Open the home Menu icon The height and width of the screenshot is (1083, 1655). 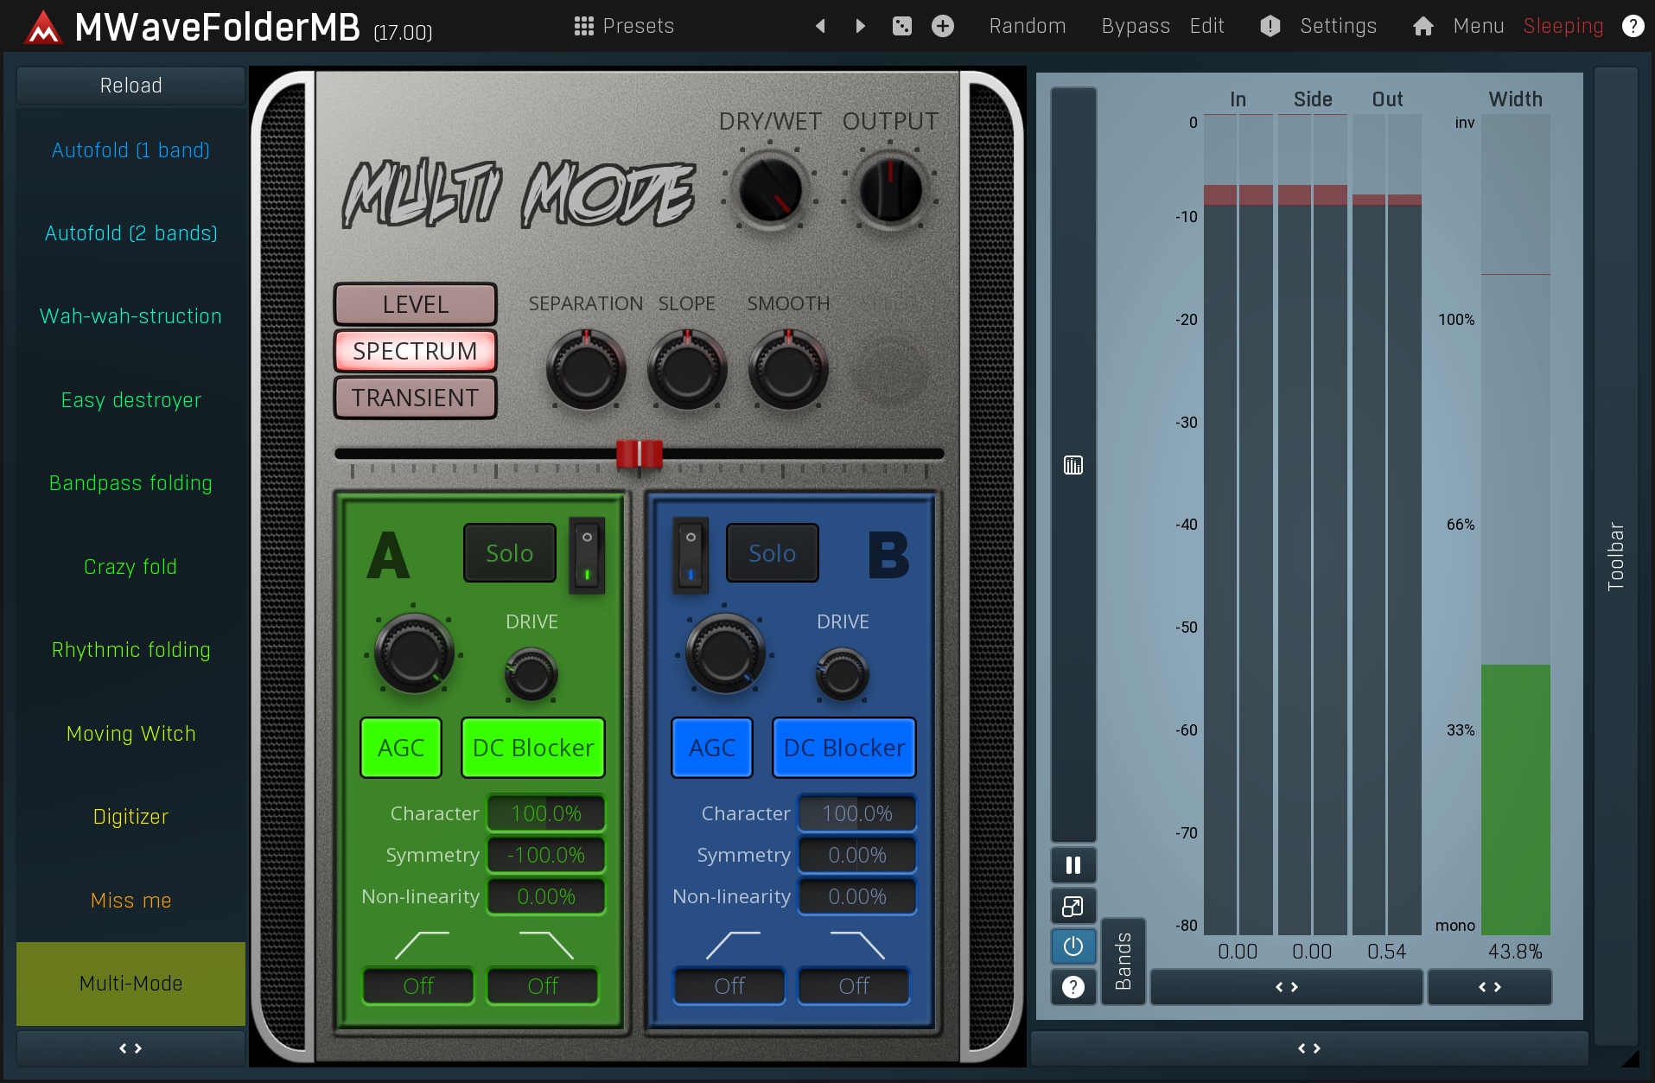(x=1423, y=26)
